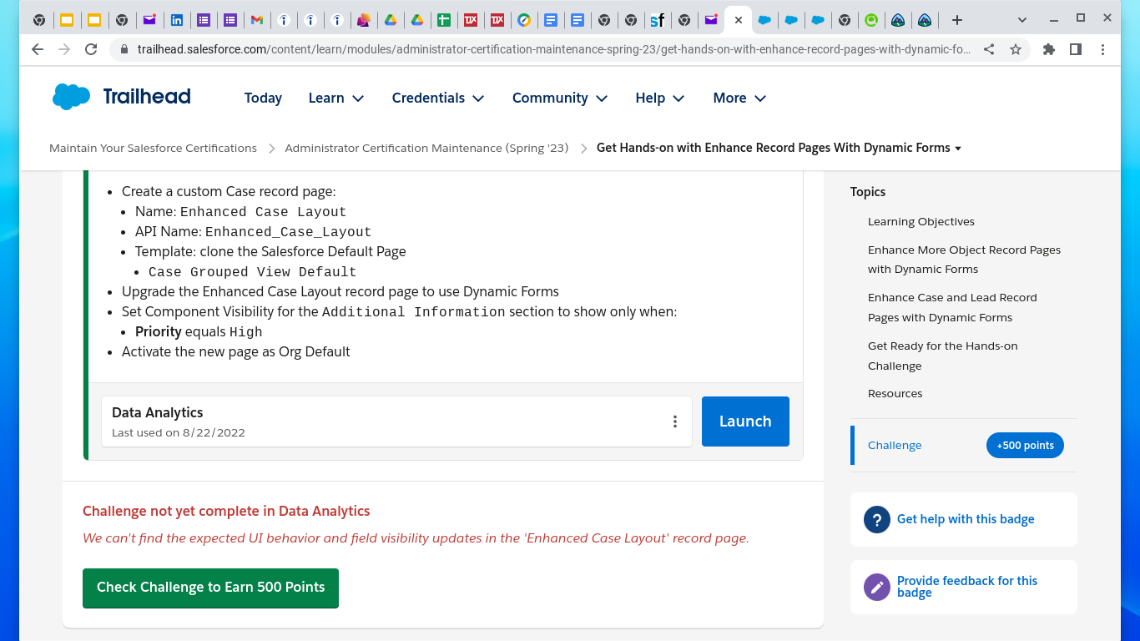The width and height of the screenshot is (1140, 641).
Task: Open the Data Analytics org options kebab
Action: click(x=675, y=421)
